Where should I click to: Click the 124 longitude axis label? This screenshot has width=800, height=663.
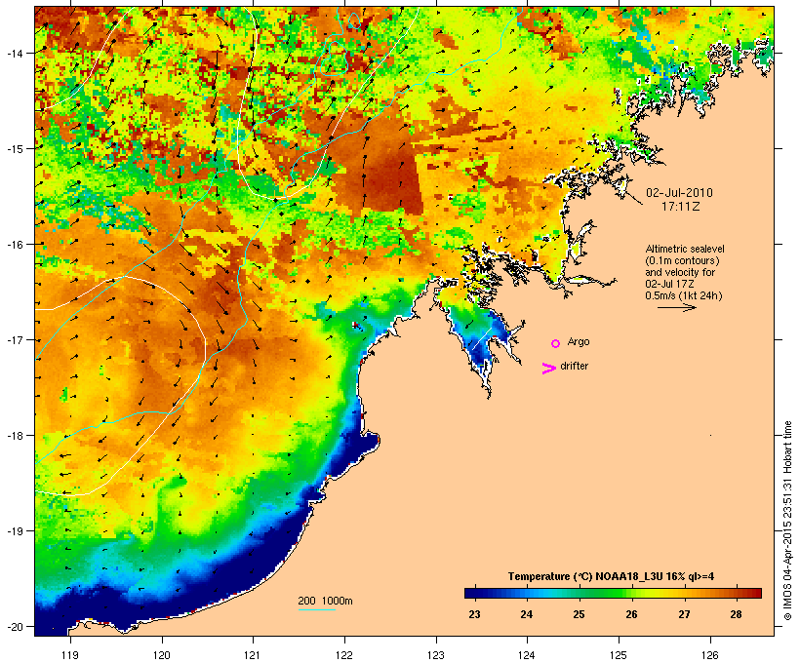point(527,655)
